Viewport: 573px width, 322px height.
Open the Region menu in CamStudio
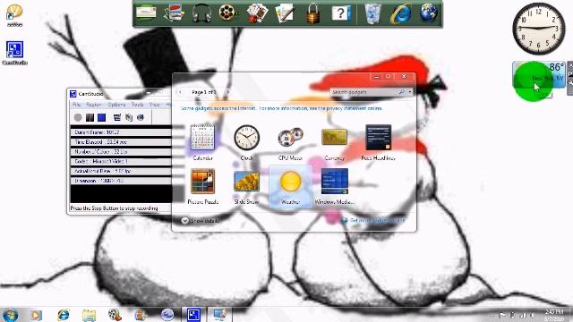[93, 105]
